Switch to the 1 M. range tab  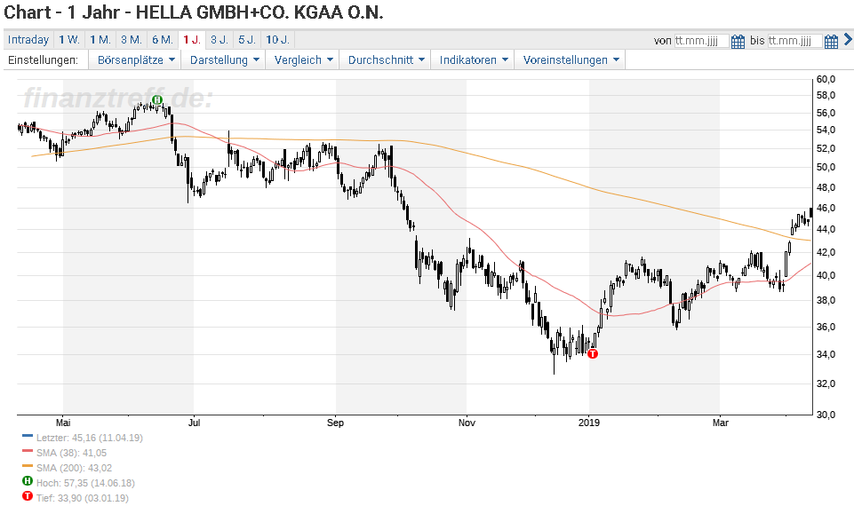click(x=100, y=40)
